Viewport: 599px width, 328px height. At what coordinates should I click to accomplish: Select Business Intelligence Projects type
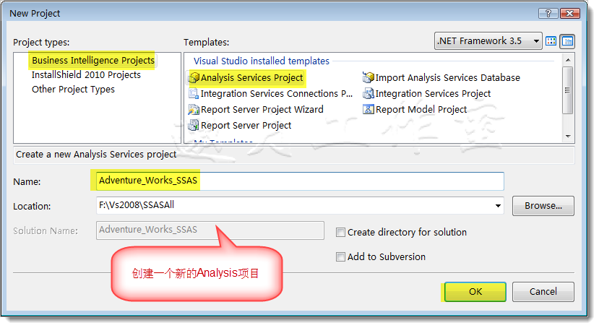[93, 61]
